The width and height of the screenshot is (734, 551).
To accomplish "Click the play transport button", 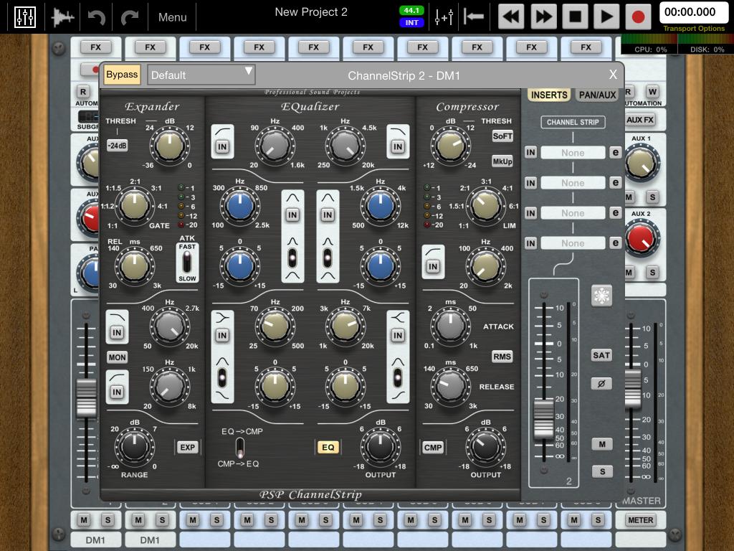I will click(x=606, y=17).
